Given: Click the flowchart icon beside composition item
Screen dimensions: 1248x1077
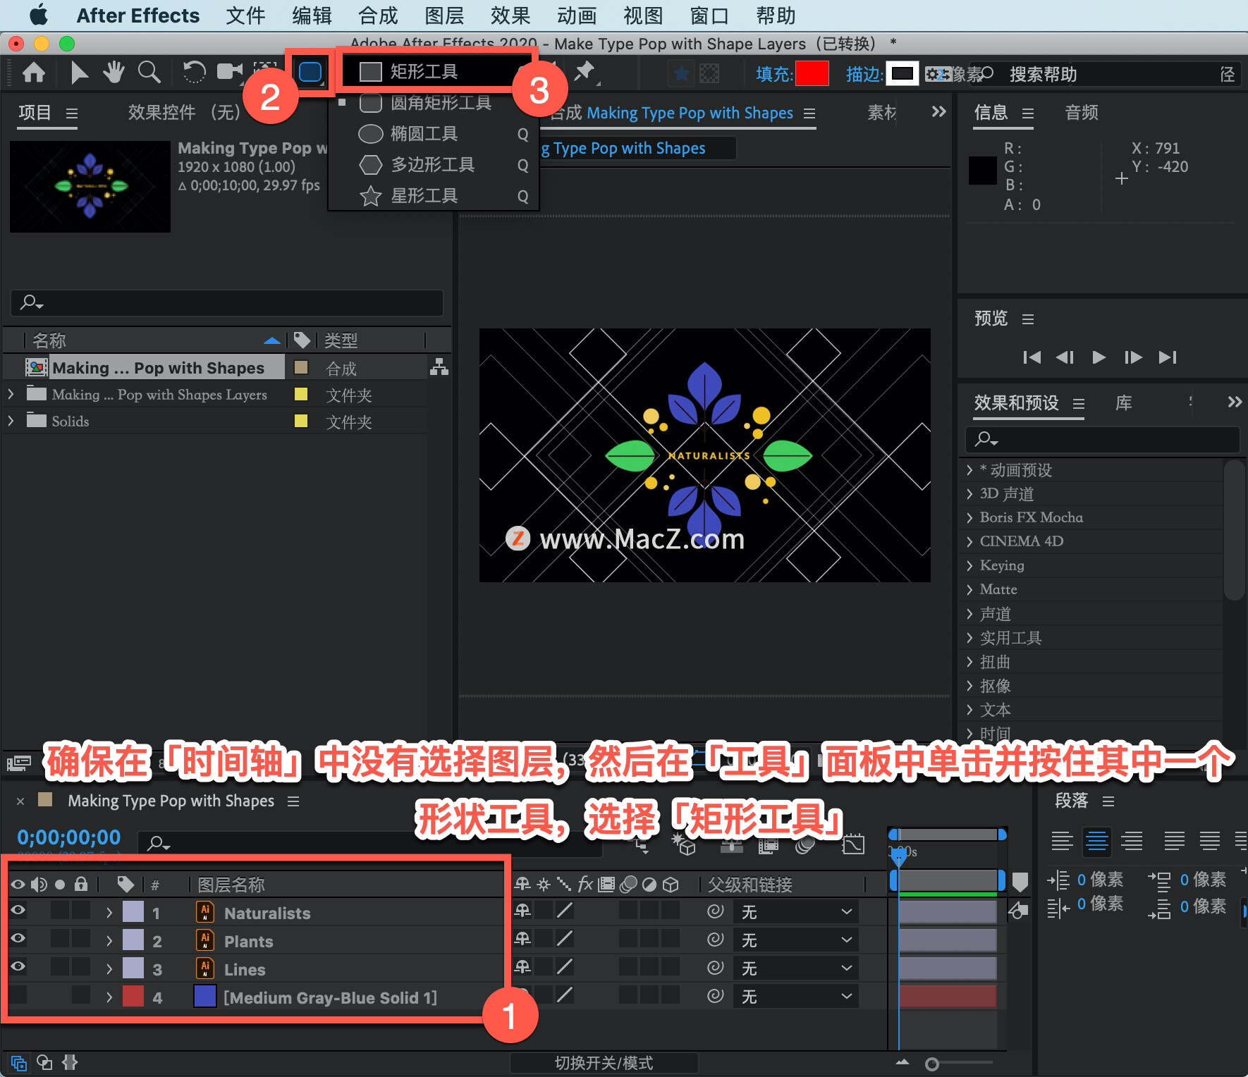Looking at the screenshot, I should point(439,367).
